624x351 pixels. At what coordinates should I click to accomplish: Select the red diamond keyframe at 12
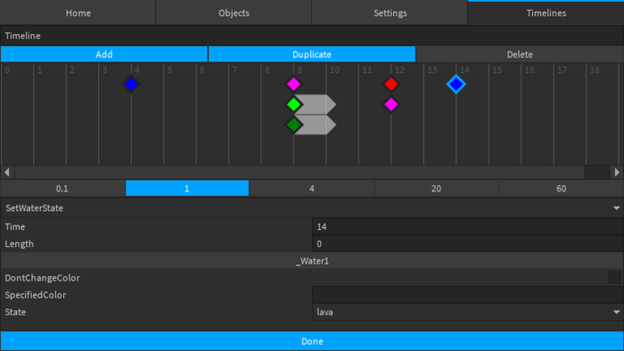pyautogui.click(x=391, y=85)
